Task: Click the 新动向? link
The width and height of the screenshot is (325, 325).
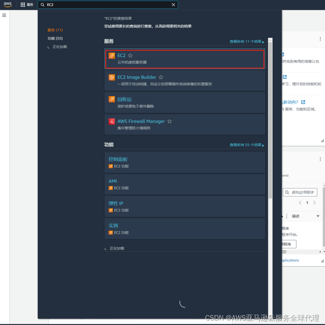Action: [x=290, y=102]
